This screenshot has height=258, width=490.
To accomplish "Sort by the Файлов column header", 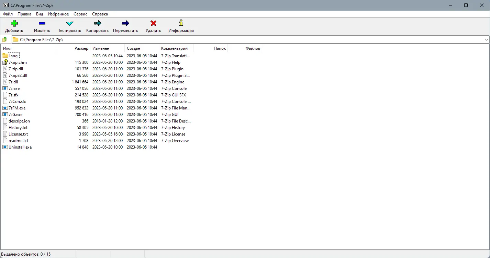I will (x=245, y=48).
